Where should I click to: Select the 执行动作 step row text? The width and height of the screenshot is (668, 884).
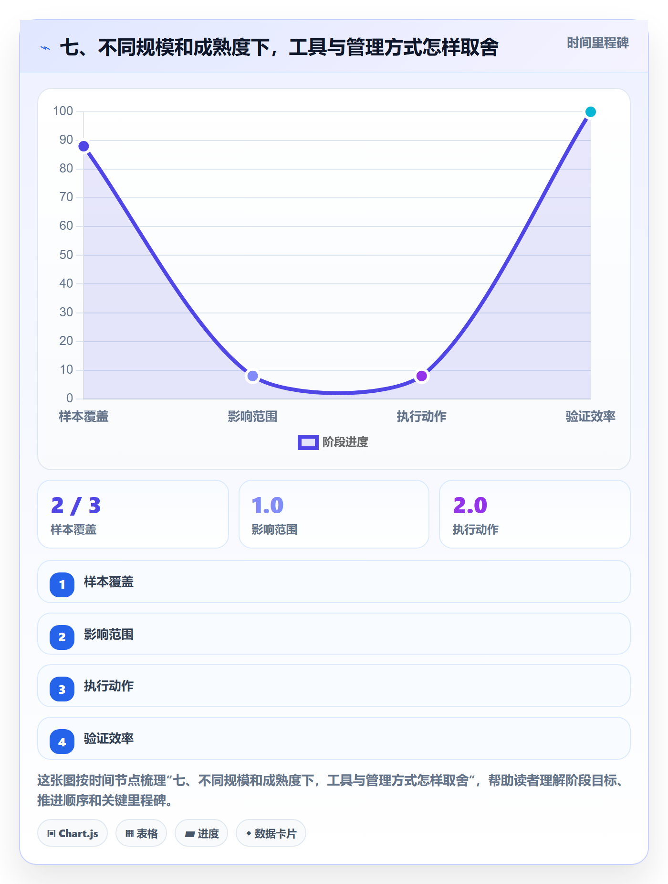pyautogui.click(x=109, y=686)
